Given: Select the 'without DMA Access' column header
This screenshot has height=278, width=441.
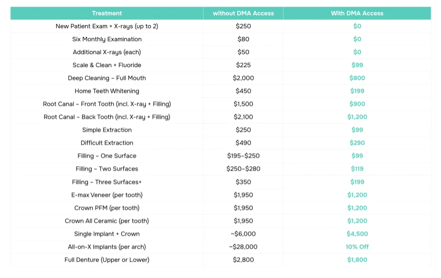Looking at the screenshot, I should (243, 13).
